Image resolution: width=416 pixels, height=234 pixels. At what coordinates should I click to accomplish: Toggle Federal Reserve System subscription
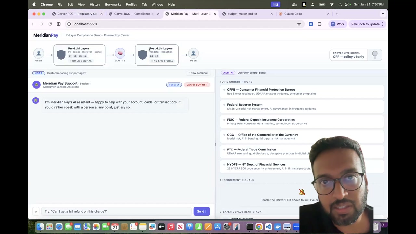pos(302,107)
